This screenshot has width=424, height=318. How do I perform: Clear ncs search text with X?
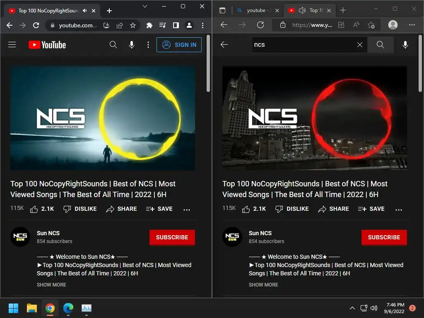click(360, 45)
